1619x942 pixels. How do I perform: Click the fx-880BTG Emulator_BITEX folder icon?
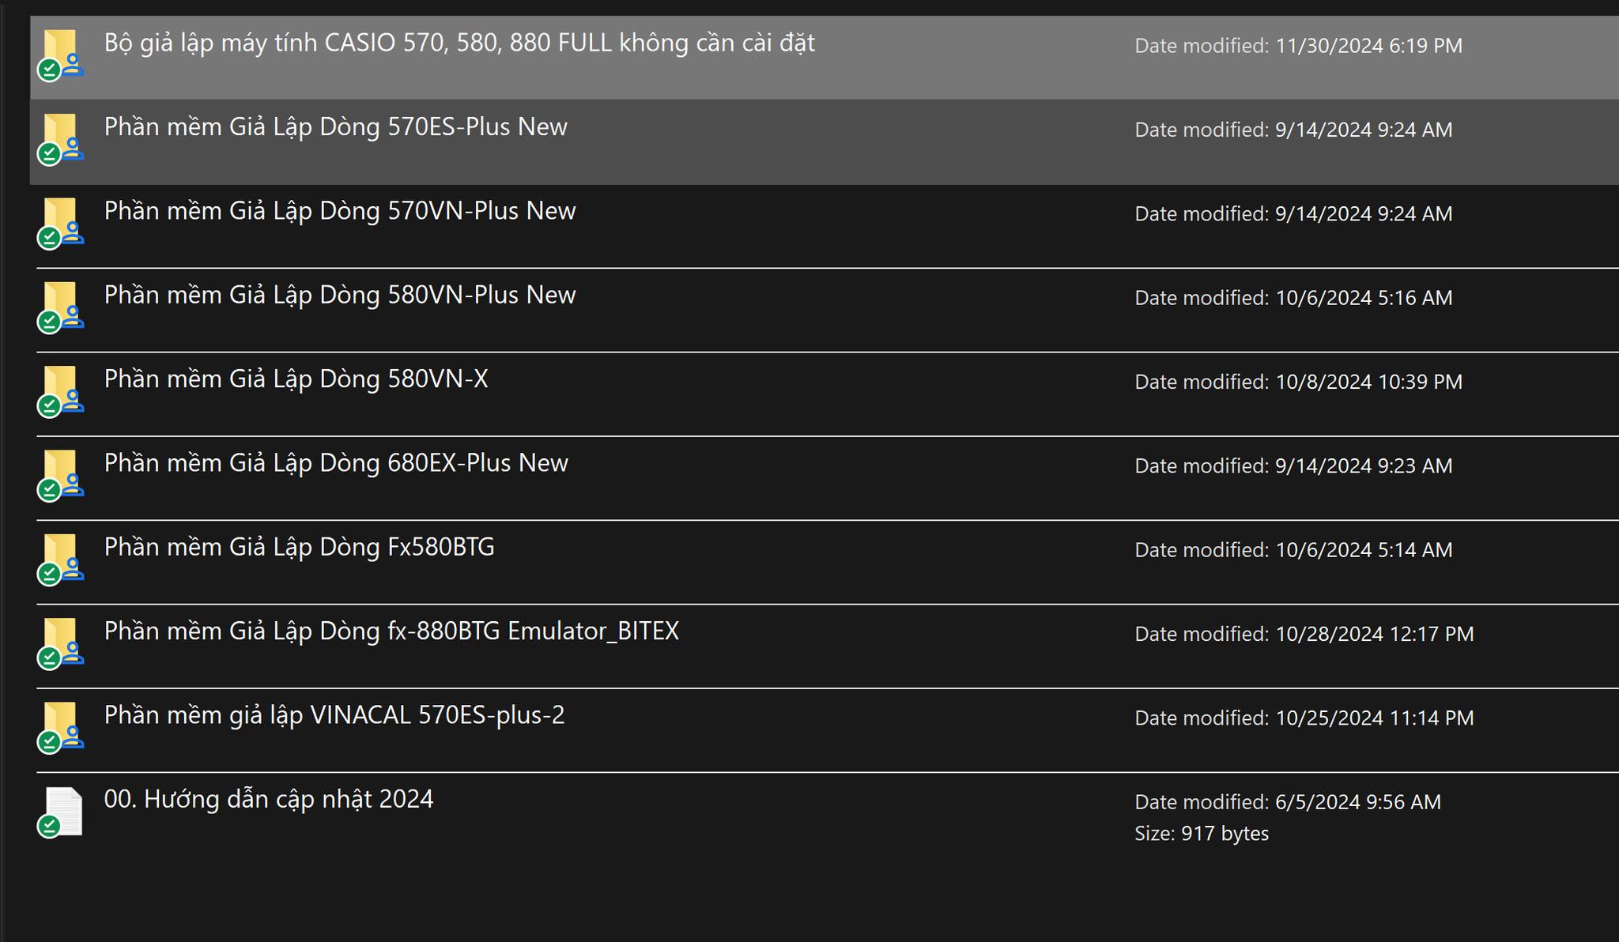pos(61,642)
